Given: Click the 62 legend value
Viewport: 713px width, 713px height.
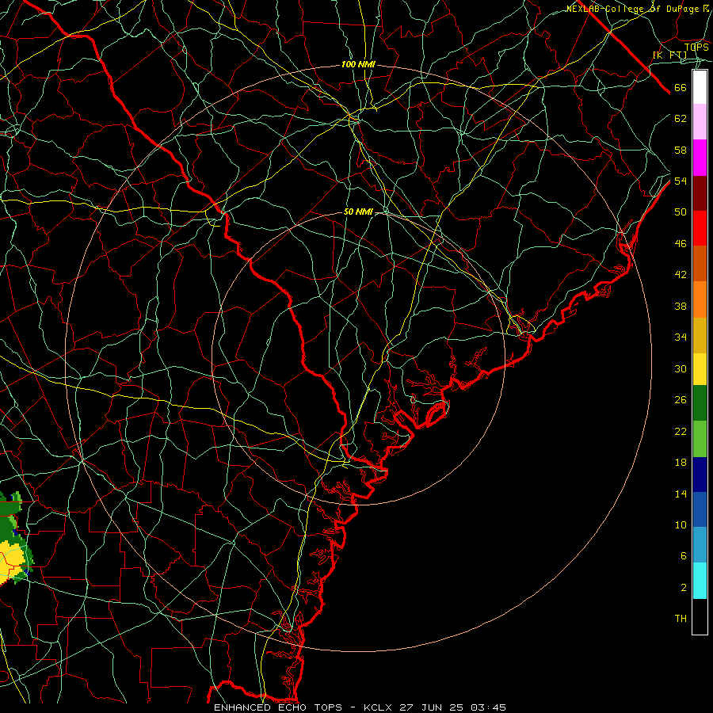Looking at the screenshot, I should pos(681,119).
